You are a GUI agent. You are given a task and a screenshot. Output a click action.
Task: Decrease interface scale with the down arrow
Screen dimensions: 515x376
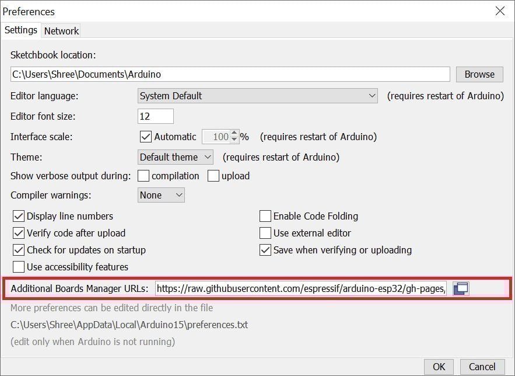pyautogui.click(x=233, y=140)
